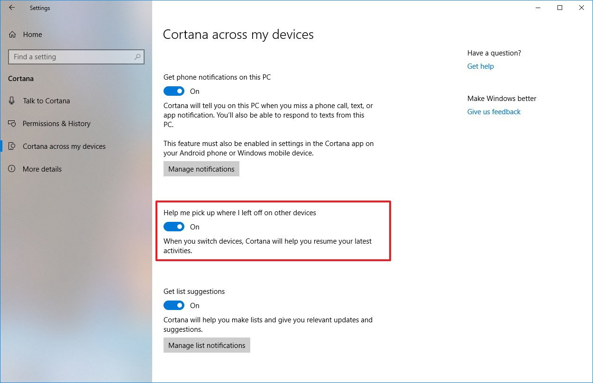Image resolution: width=593 pixels, height=383 pixels.
Task: Click the Cortana across my devices icon
Action: pyautogui.click(x=12, y=146)
